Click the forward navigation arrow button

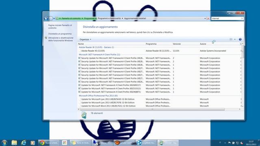pos(51,19)
